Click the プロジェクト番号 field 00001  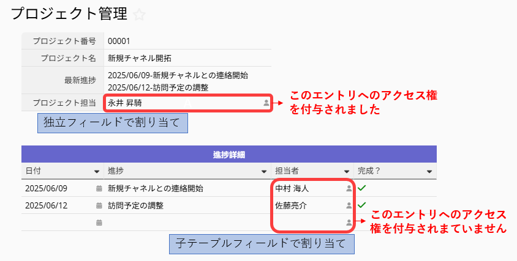119,42
